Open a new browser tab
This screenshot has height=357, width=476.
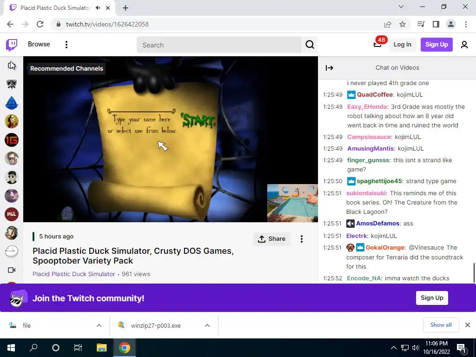[x=126, y=8]
